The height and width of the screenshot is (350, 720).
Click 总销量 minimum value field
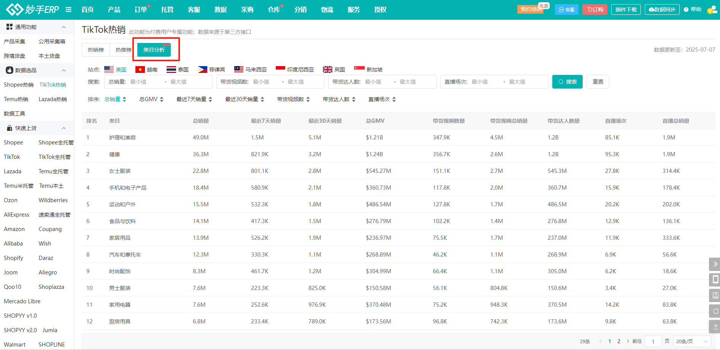coord(145,82)
